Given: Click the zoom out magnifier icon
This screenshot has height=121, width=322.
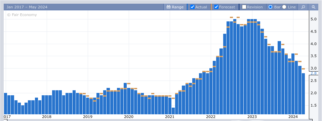Looking at the screenshot, I should (x=313, y=7).
